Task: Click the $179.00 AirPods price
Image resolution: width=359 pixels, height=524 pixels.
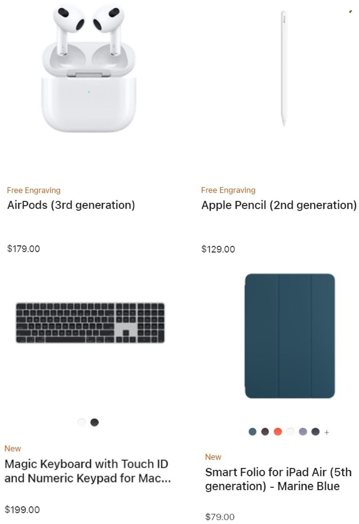Action: click(x=24, y=248)
